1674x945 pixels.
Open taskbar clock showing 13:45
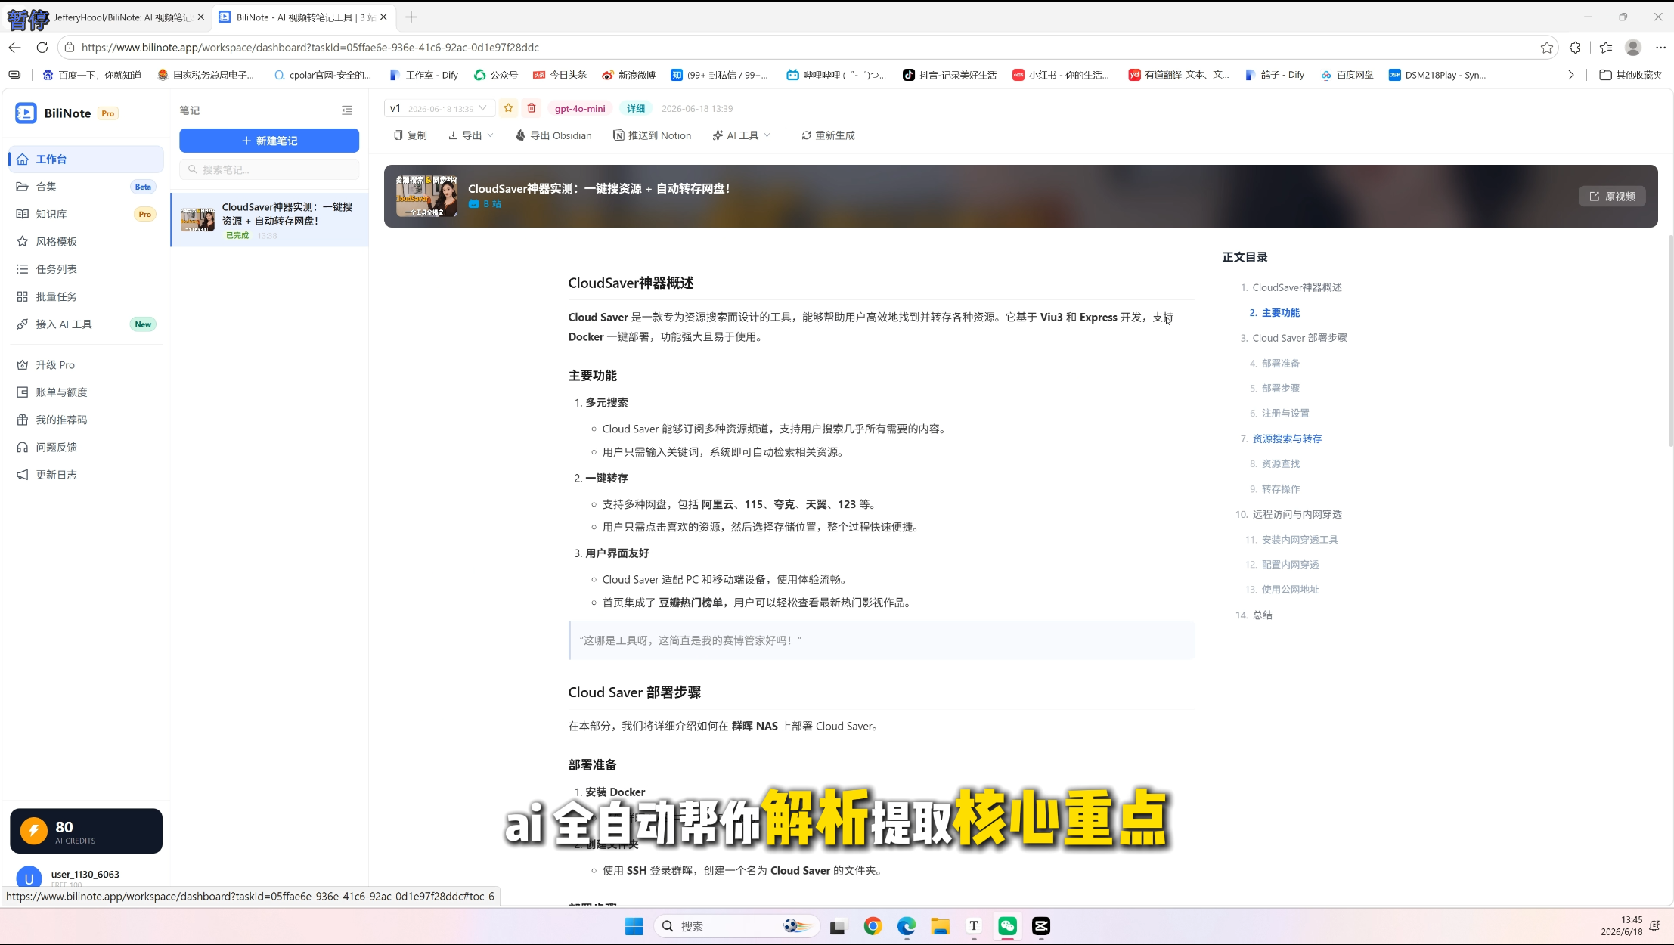[1621, 926]
